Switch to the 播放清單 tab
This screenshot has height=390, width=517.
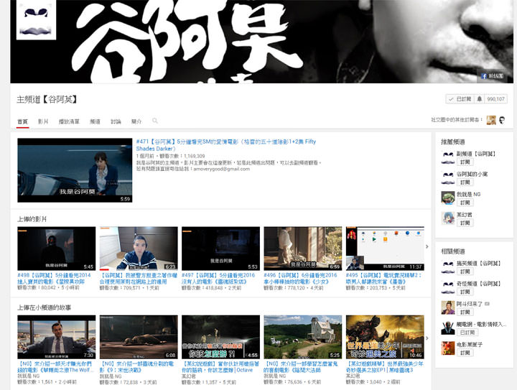[69, 121]
